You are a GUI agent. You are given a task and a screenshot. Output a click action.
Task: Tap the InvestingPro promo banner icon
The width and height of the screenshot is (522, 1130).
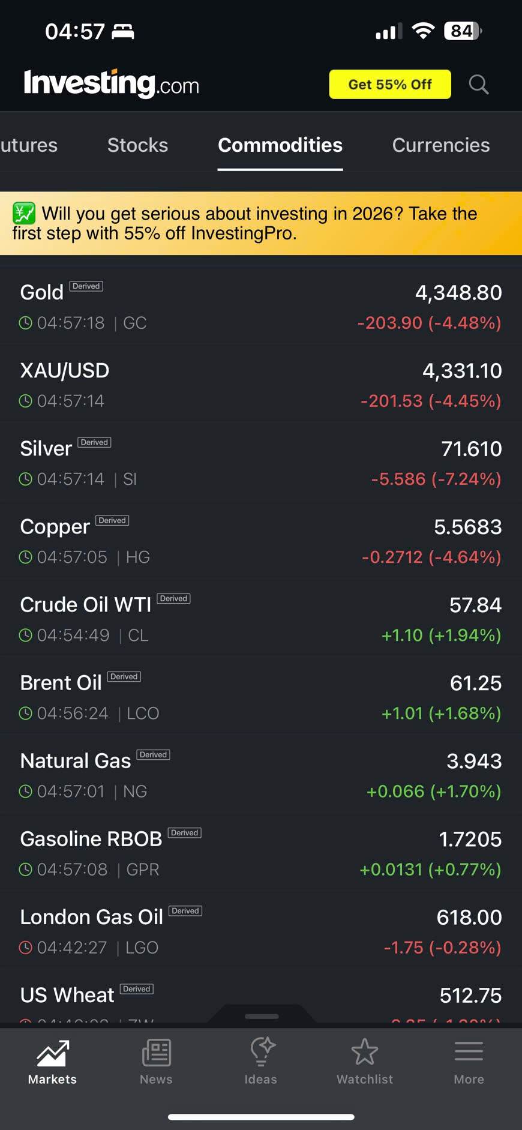point(24,213)
